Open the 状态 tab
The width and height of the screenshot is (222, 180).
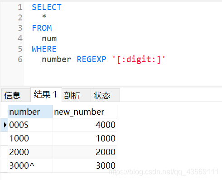pos(105,95)
